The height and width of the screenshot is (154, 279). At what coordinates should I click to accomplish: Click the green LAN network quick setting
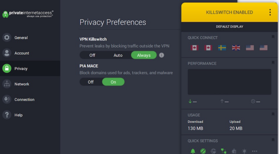tap(224, 151)
